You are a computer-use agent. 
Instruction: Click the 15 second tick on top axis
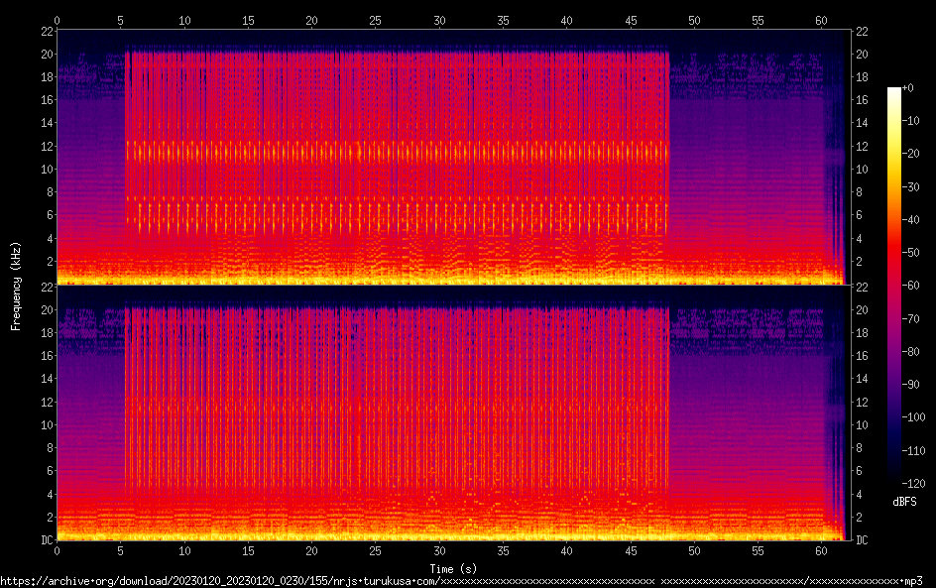pos(248,20)
